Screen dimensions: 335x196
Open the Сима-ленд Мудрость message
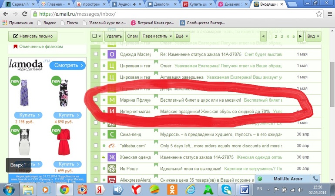pos(221,135)
